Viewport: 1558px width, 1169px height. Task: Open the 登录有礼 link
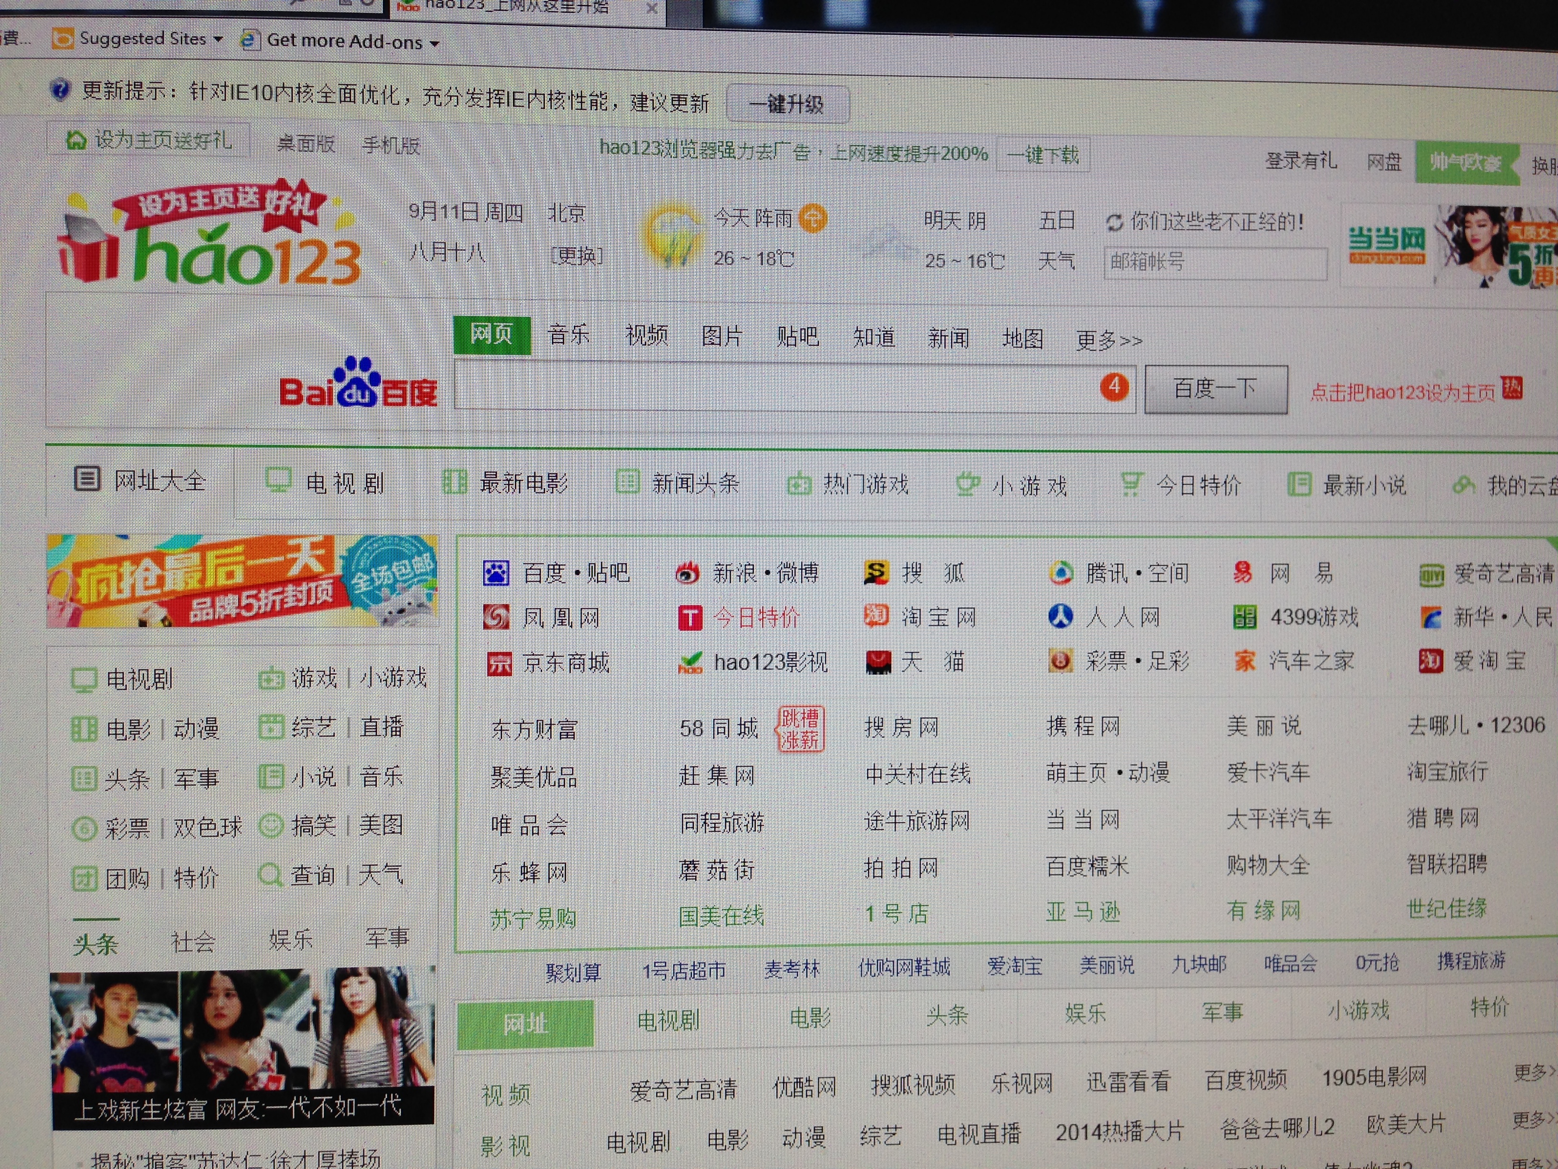1301,160
